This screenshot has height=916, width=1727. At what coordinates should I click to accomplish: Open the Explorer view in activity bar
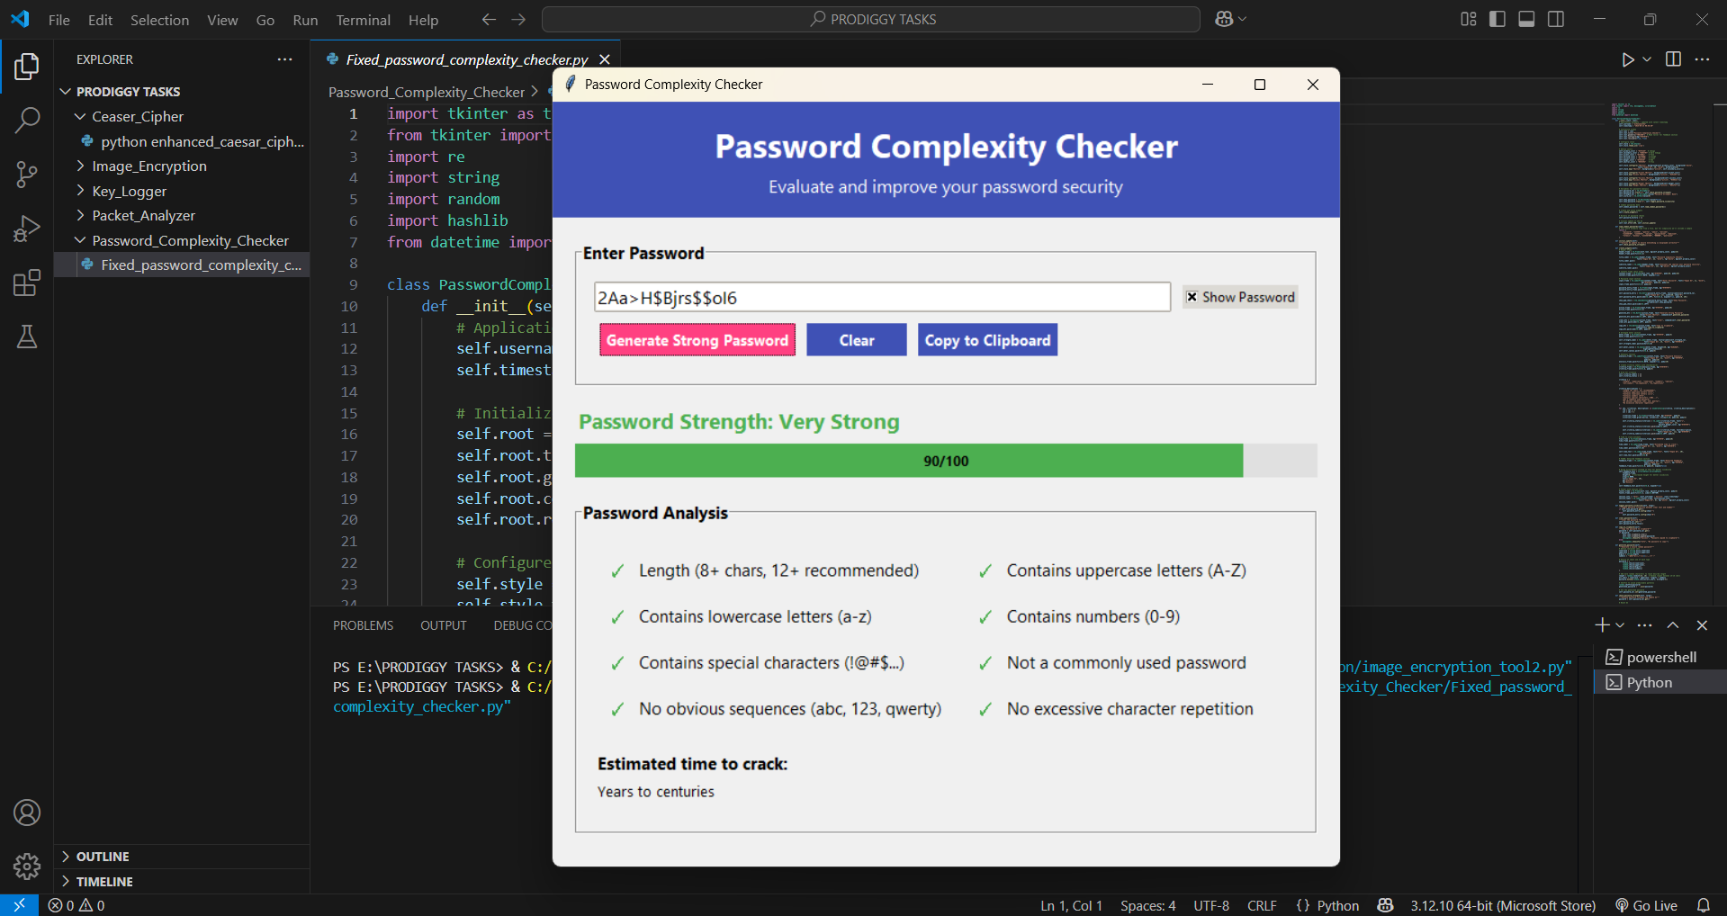point(27,67)
